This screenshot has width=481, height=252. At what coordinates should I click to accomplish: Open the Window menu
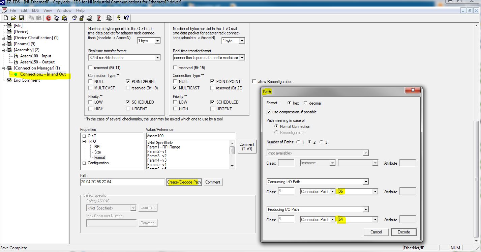pyautogui.click(x=64, y=10)
